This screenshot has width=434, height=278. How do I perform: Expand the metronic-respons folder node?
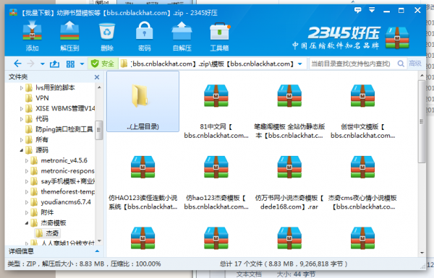(27, 171)
